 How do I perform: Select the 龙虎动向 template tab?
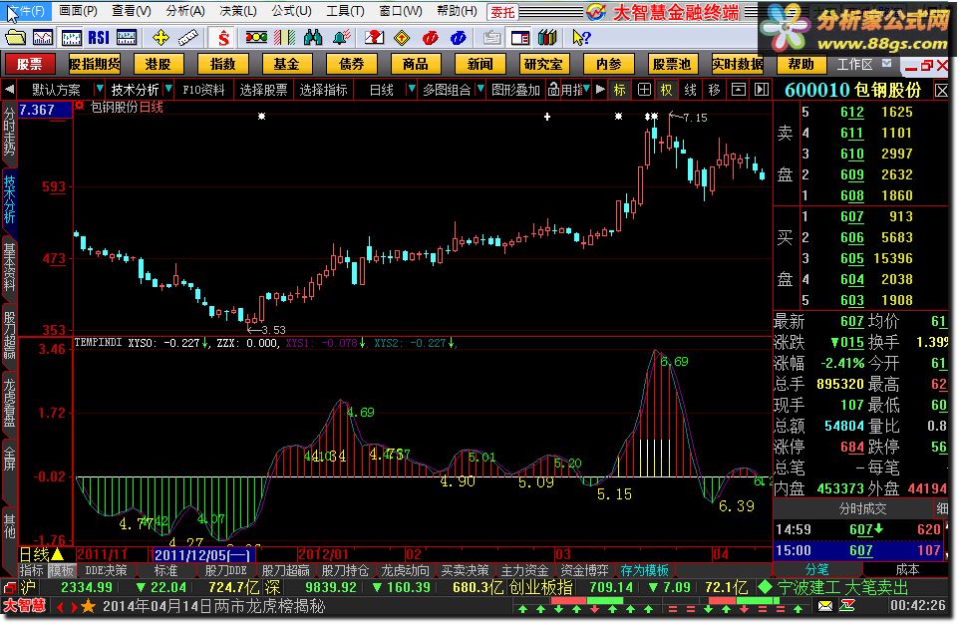[x=405, y=570]
